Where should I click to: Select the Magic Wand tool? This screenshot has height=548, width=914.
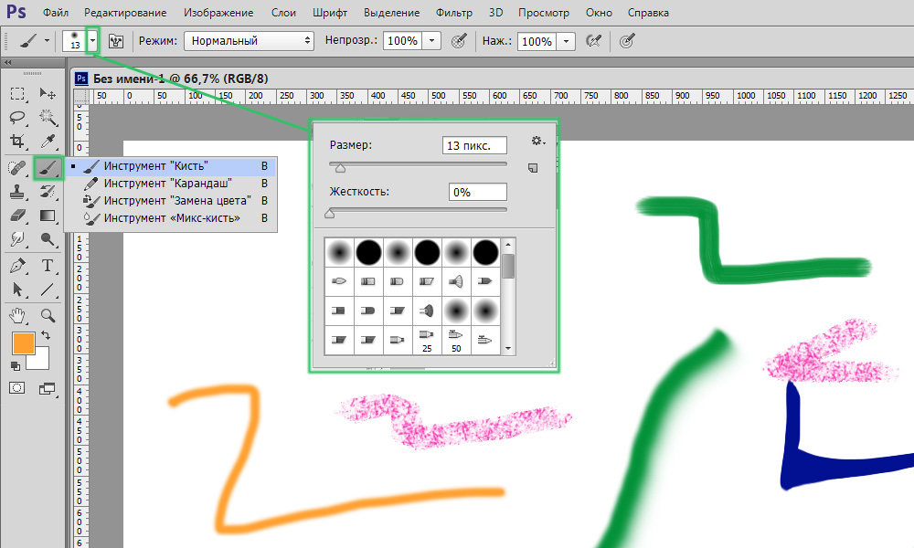[48, 118]
